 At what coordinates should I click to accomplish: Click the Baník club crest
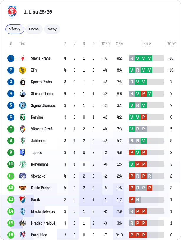click(23, 199)
